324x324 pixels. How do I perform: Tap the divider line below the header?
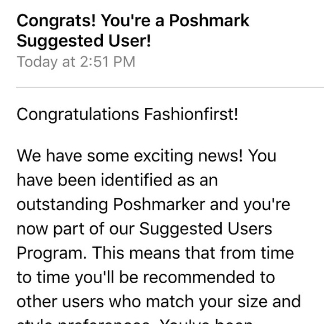tap(170, 87)
